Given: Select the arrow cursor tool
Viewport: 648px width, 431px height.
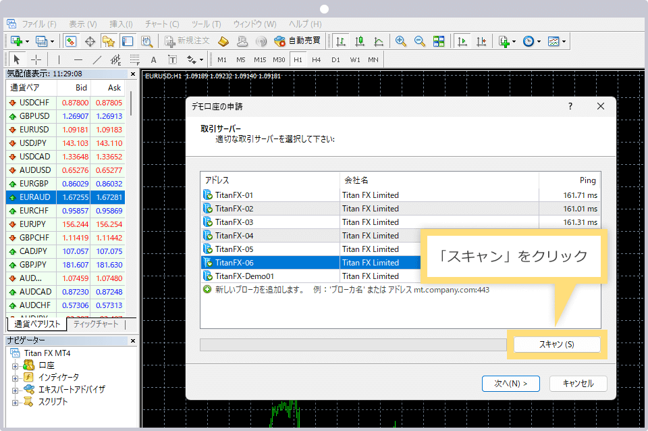Looking at the screenshot, I should 16,60.
